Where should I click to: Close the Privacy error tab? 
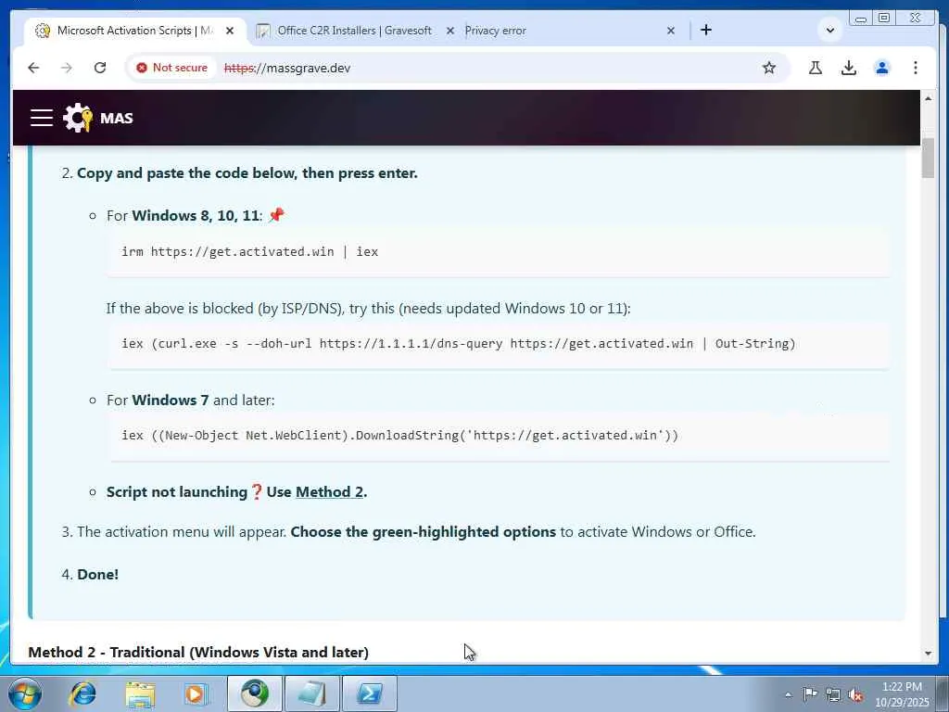click(671, 31)
